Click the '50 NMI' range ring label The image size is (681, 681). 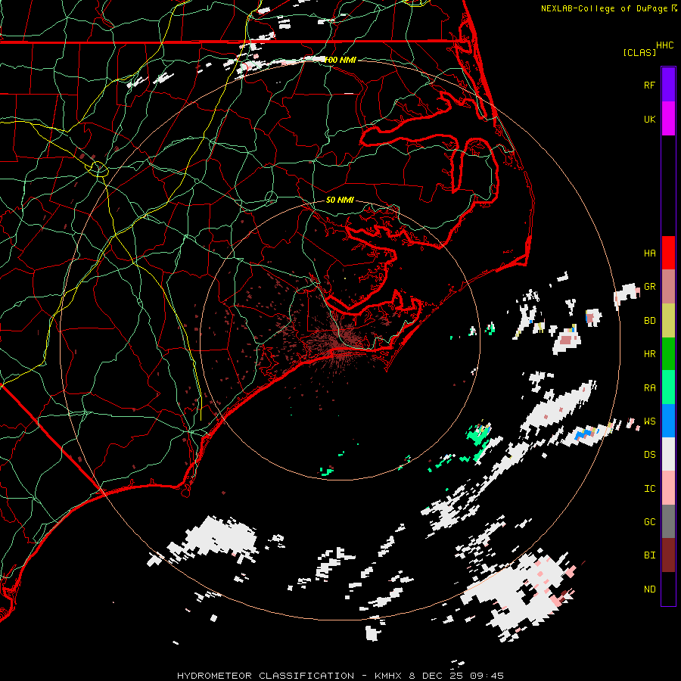point(340,200)
